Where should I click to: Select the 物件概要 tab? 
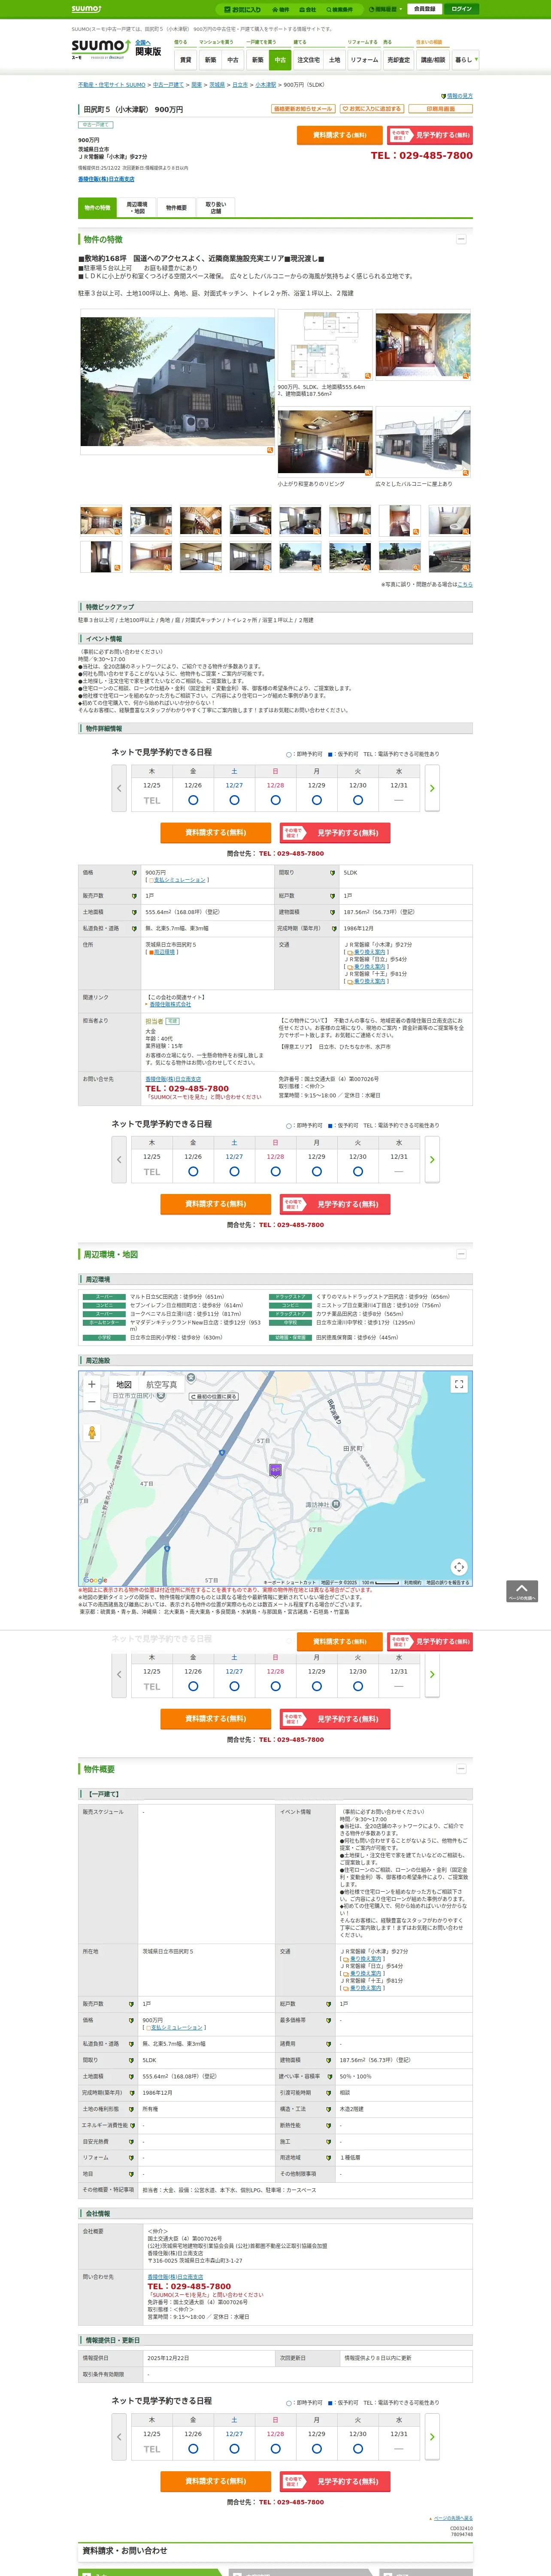click(x=176, y=208)
